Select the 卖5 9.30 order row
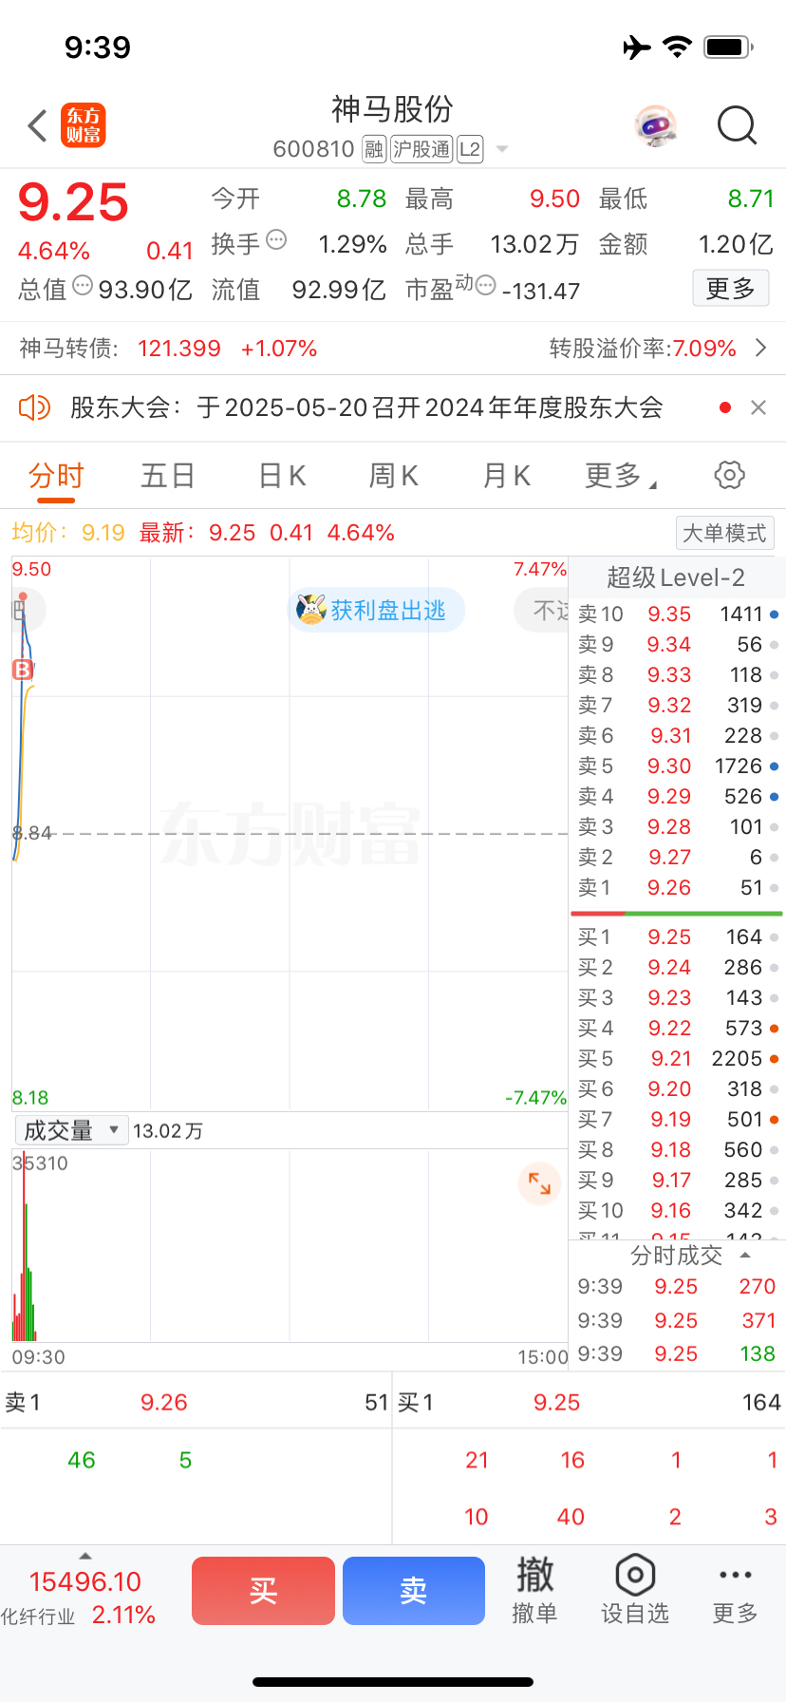786x1702 pixels. 678,766
